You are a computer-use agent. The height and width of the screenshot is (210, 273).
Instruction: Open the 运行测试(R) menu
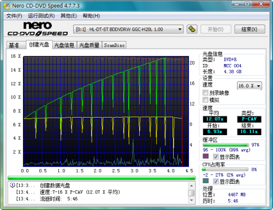[41, 16]
